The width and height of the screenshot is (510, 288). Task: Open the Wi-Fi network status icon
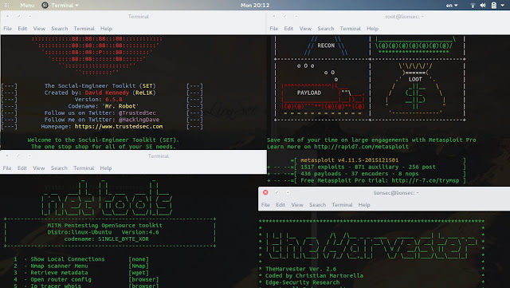click(473, 6)
